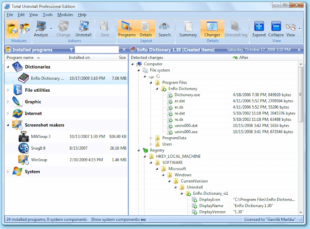Select the SnagIt 8 program icon
The height and width of the screenshot is (229, 310).
tap(24, 148)
